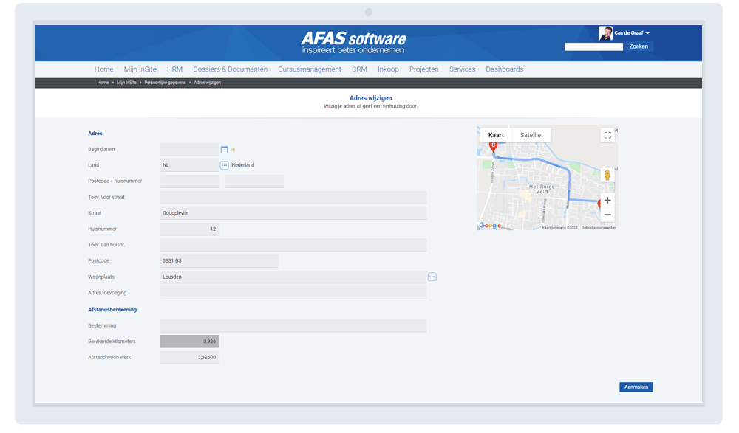Open the Cursusmanagement menu
The width and height of the screenshot is (739, 433).
tap(310, 69)
